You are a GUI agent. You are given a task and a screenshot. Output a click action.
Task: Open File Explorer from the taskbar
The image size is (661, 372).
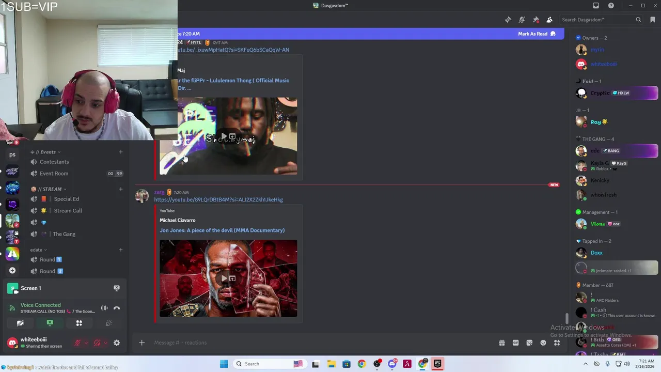click(x=331, y=364)
